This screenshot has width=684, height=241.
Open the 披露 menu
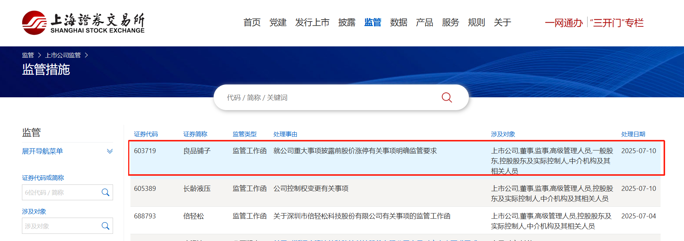coord(347,23)
